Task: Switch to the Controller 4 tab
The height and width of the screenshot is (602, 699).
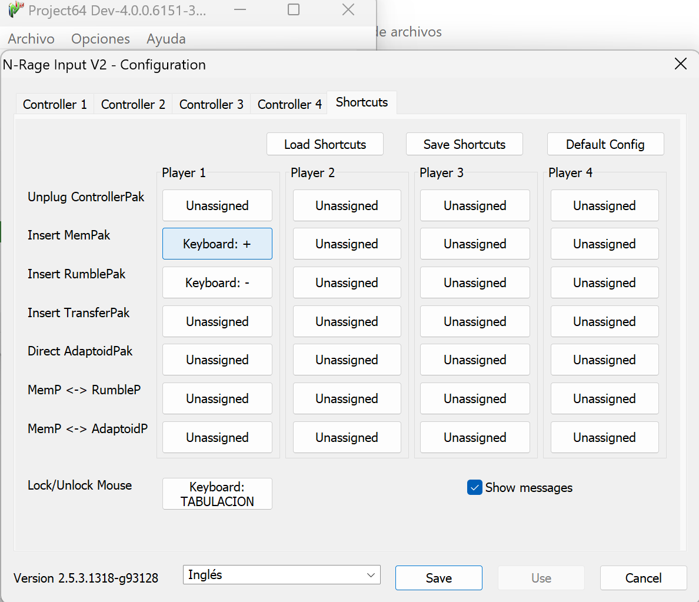Action: [288, 104]
